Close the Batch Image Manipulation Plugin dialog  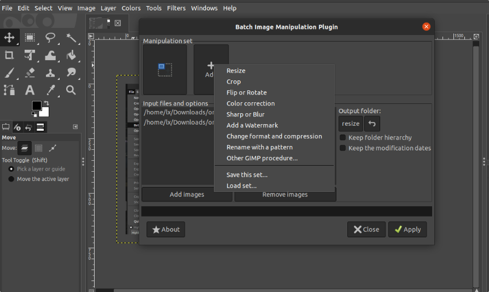point(426,27)
